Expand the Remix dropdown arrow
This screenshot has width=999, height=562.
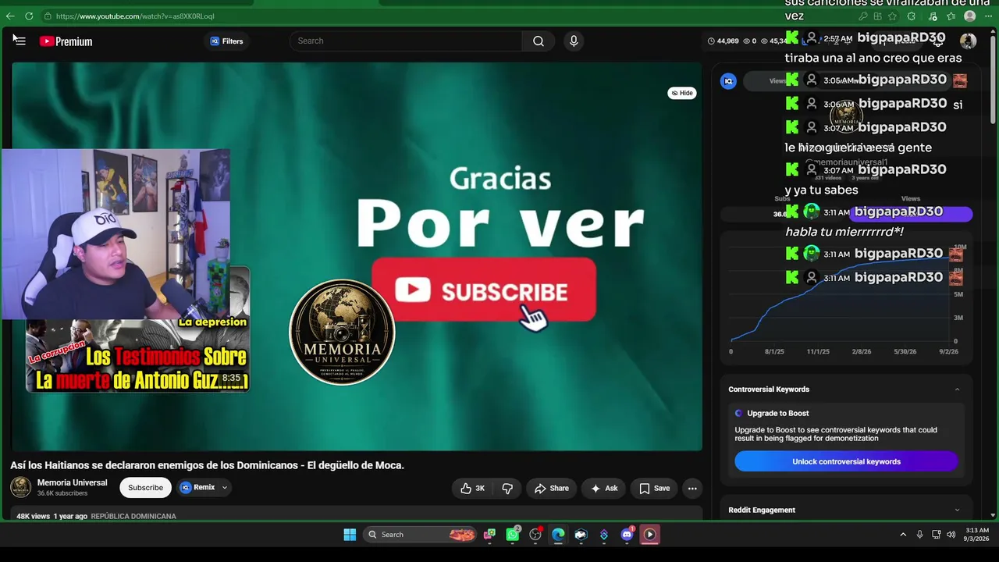pos(225,488)
